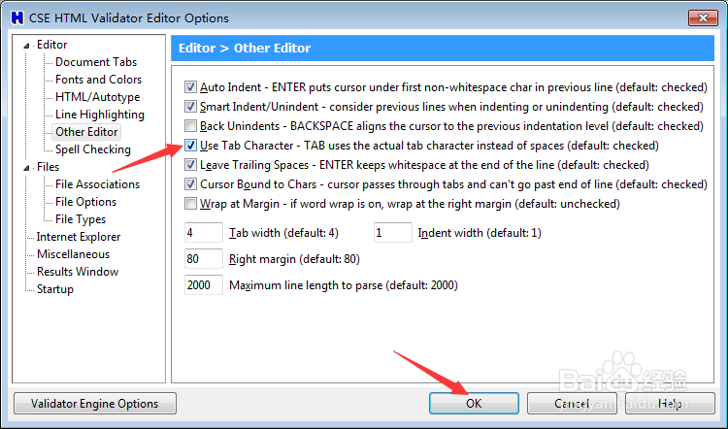
Task: Click the Indent width input field
Action: click(x=393, y=233)
